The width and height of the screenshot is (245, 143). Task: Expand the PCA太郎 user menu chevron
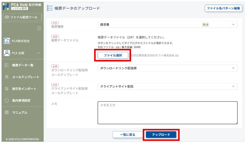pos(38,53)
